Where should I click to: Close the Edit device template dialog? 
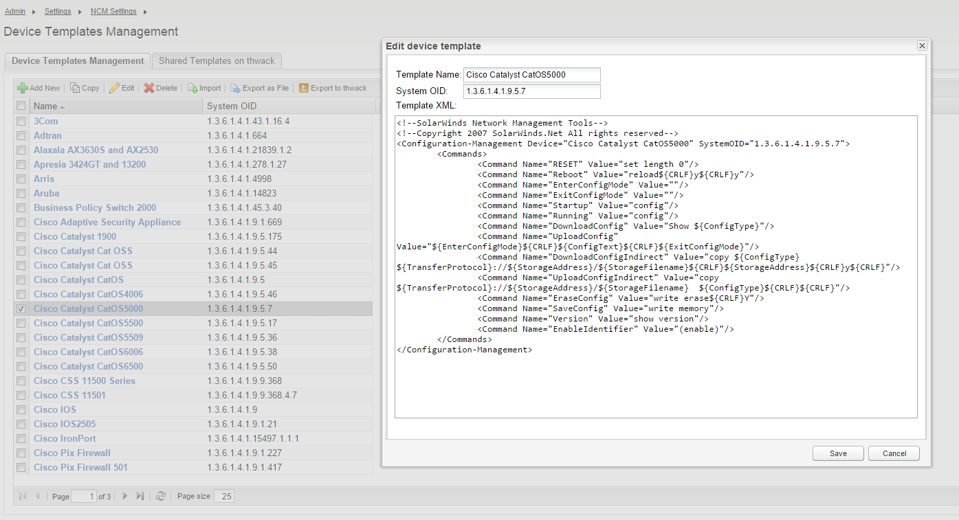922,46
